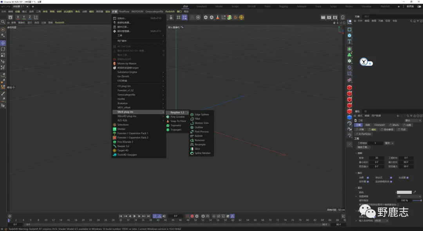This screenshot has width=423, height=231.
Task: Click the attribute panel lock icon
Action: (x=415, y=116)
